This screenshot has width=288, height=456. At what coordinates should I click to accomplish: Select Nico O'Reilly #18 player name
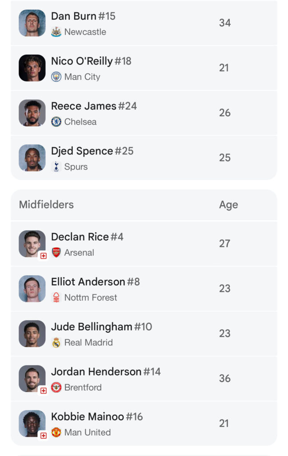[91, 61]
